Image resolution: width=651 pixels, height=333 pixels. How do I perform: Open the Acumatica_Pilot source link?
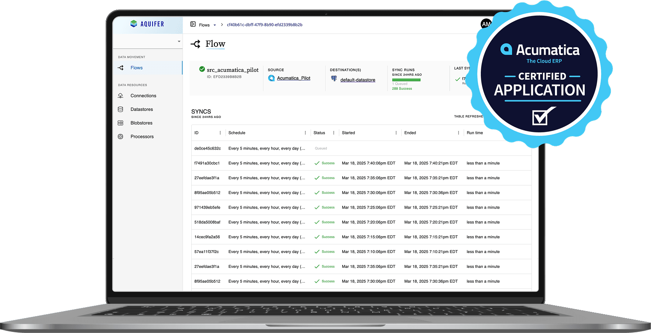[x=293, y=78]
